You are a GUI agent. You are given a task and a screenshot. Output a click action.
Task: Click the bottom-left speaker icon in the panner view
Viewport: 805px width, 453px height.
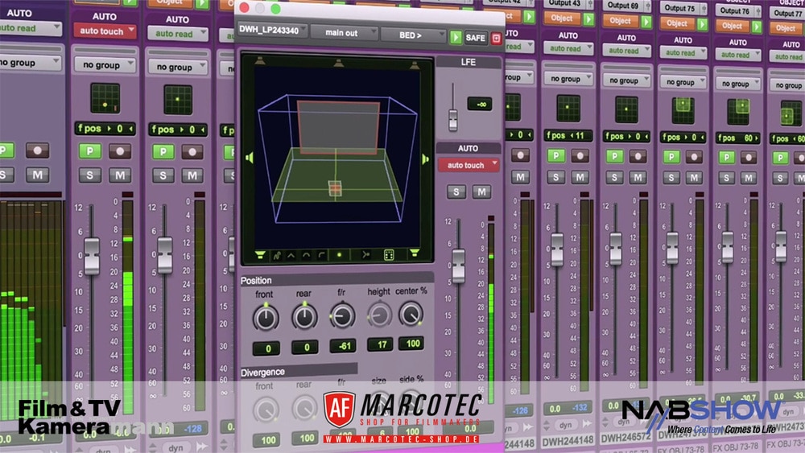pos(260,254)
